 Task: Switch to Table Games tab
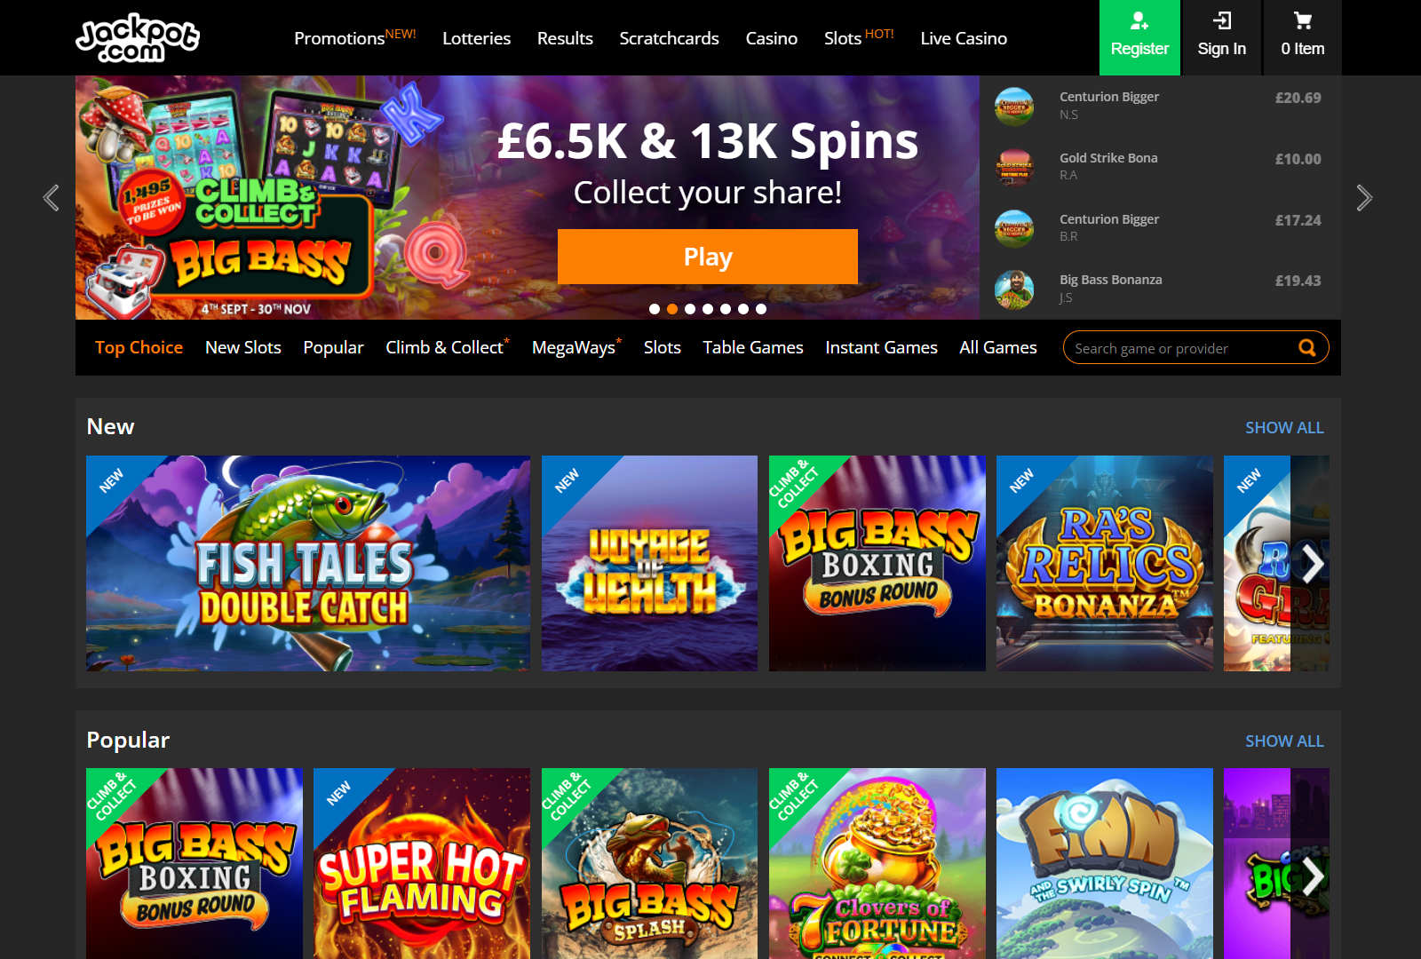pos(753,347)
